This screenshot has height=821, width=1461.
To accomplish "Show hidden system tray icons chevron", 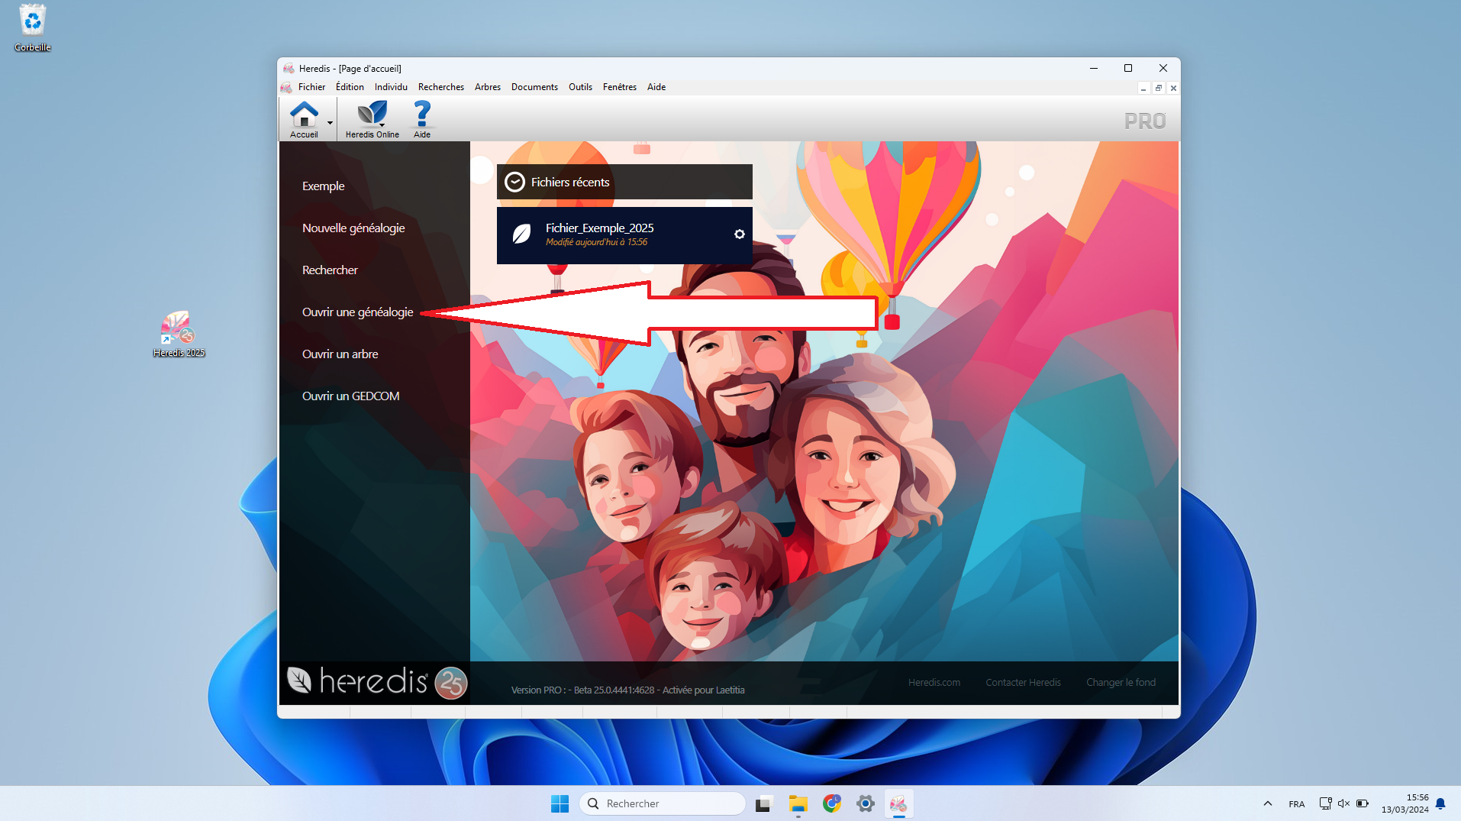I will click(1267, 803).
